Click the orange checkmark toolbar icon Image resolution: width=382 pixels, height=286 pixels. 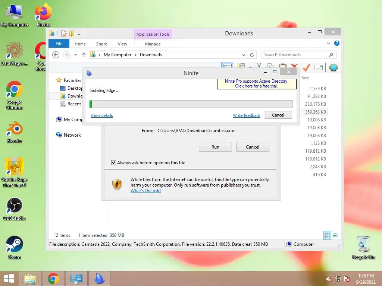[306, 67]
